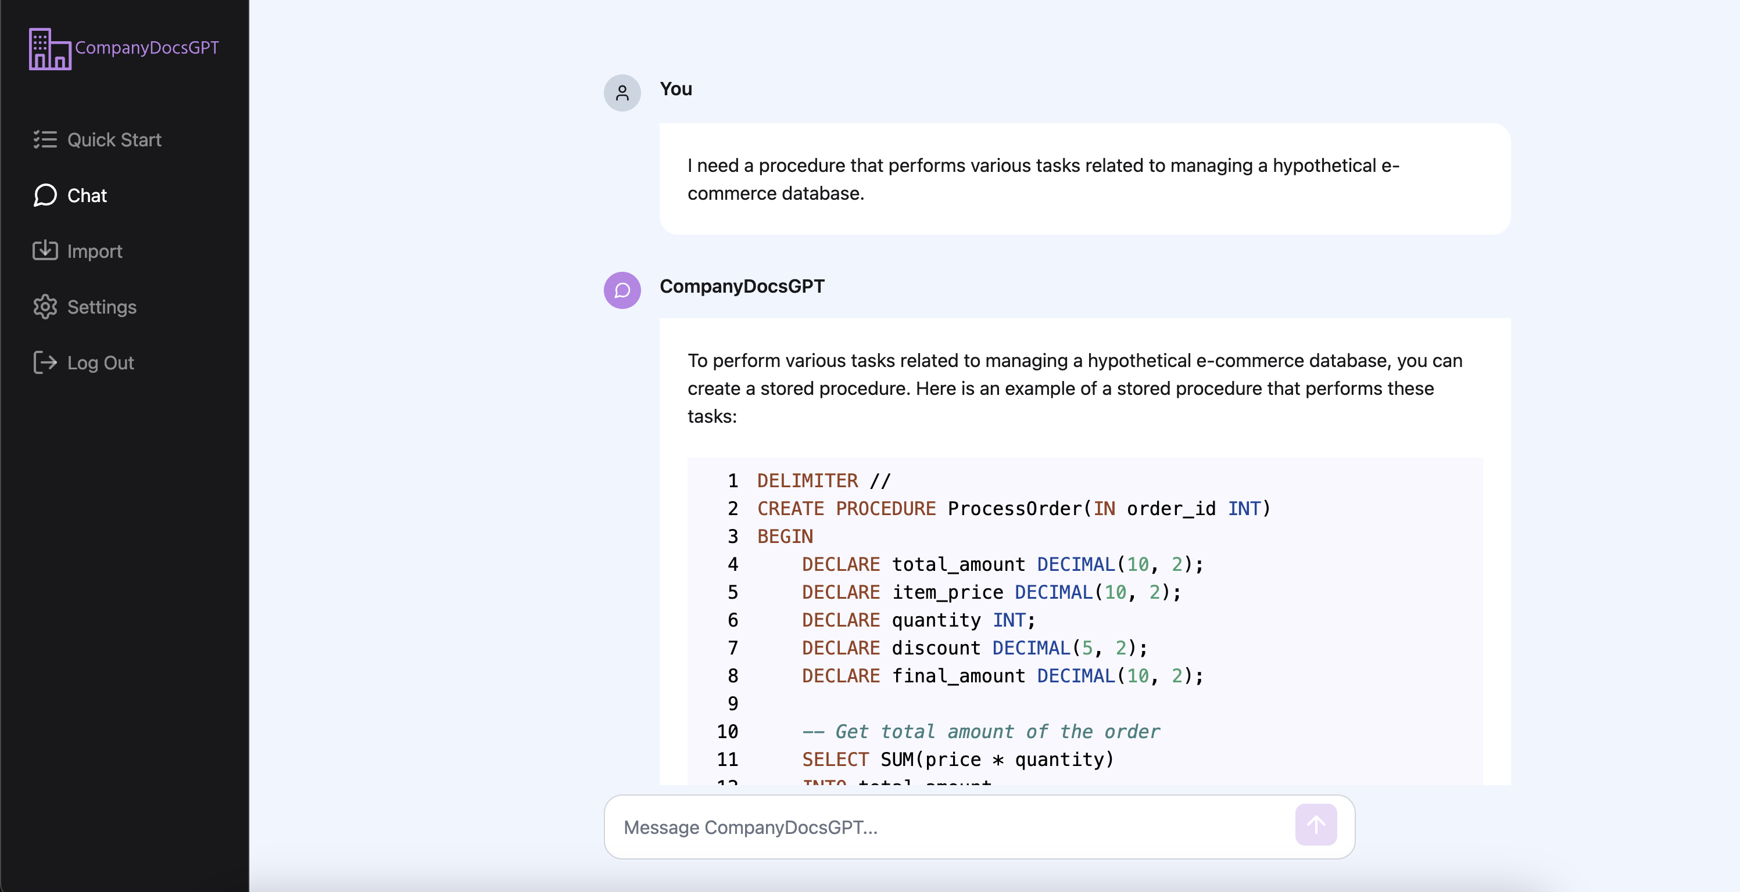Click the Chat bubble icon in sidebar
Image resolution: width=1740 pixels, height=892 pixels.
45,196
